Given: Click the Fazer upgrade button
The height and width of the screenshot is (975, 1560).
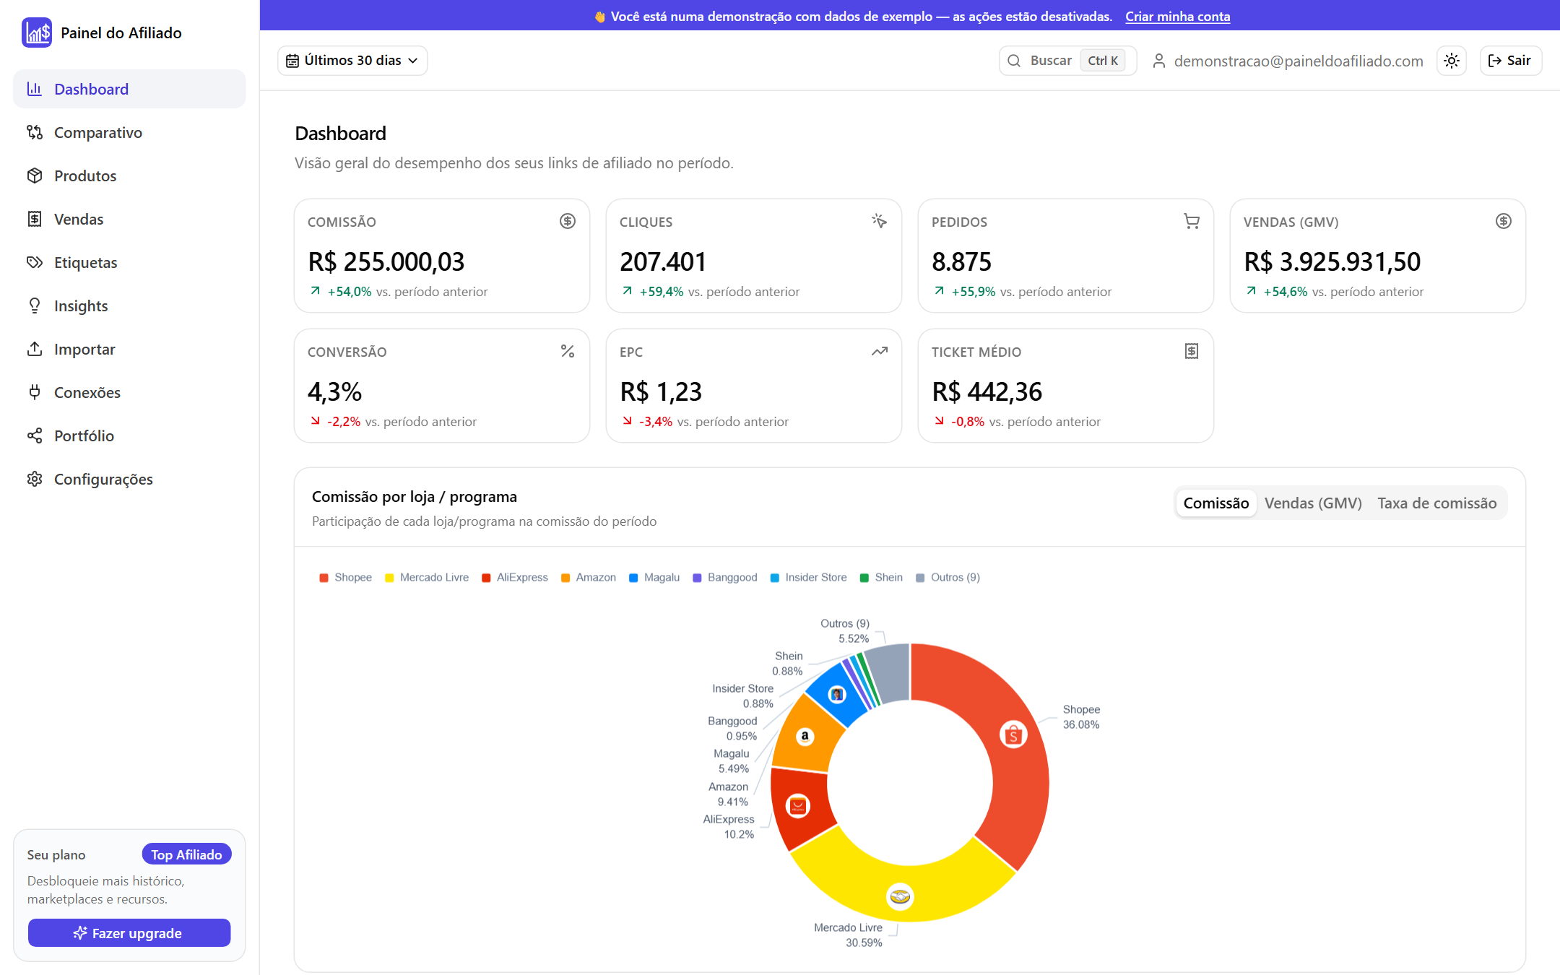Looking at the screenshot, I should (129, 933).
